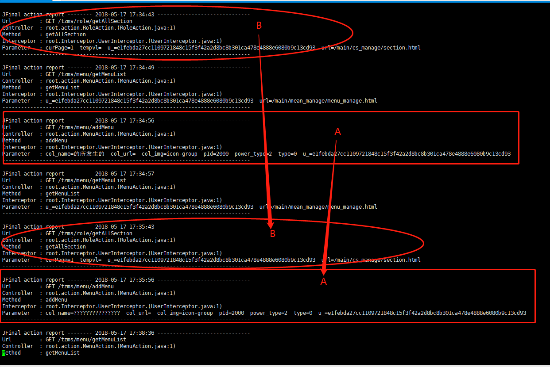Click the lower red 'B' annotation label
Image resolution: width=550 pixels, height=367 pixels.
coord(273,234)
